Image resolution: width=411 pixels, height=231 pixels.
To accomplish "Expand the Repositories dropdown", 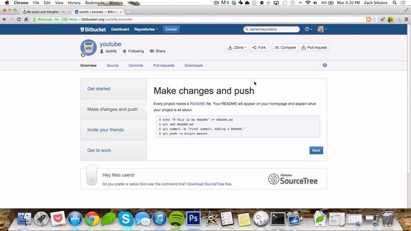I will pyautogui.click(x=146, y=30).
